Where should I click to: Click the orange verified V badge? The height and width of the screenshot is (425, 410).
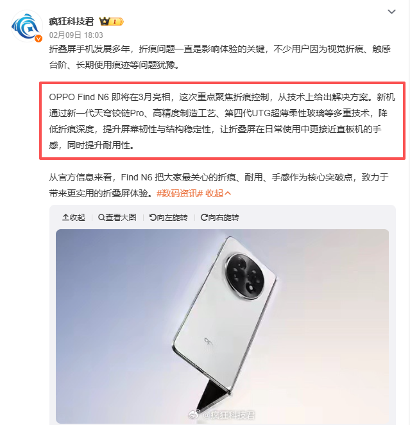[38, 39]
